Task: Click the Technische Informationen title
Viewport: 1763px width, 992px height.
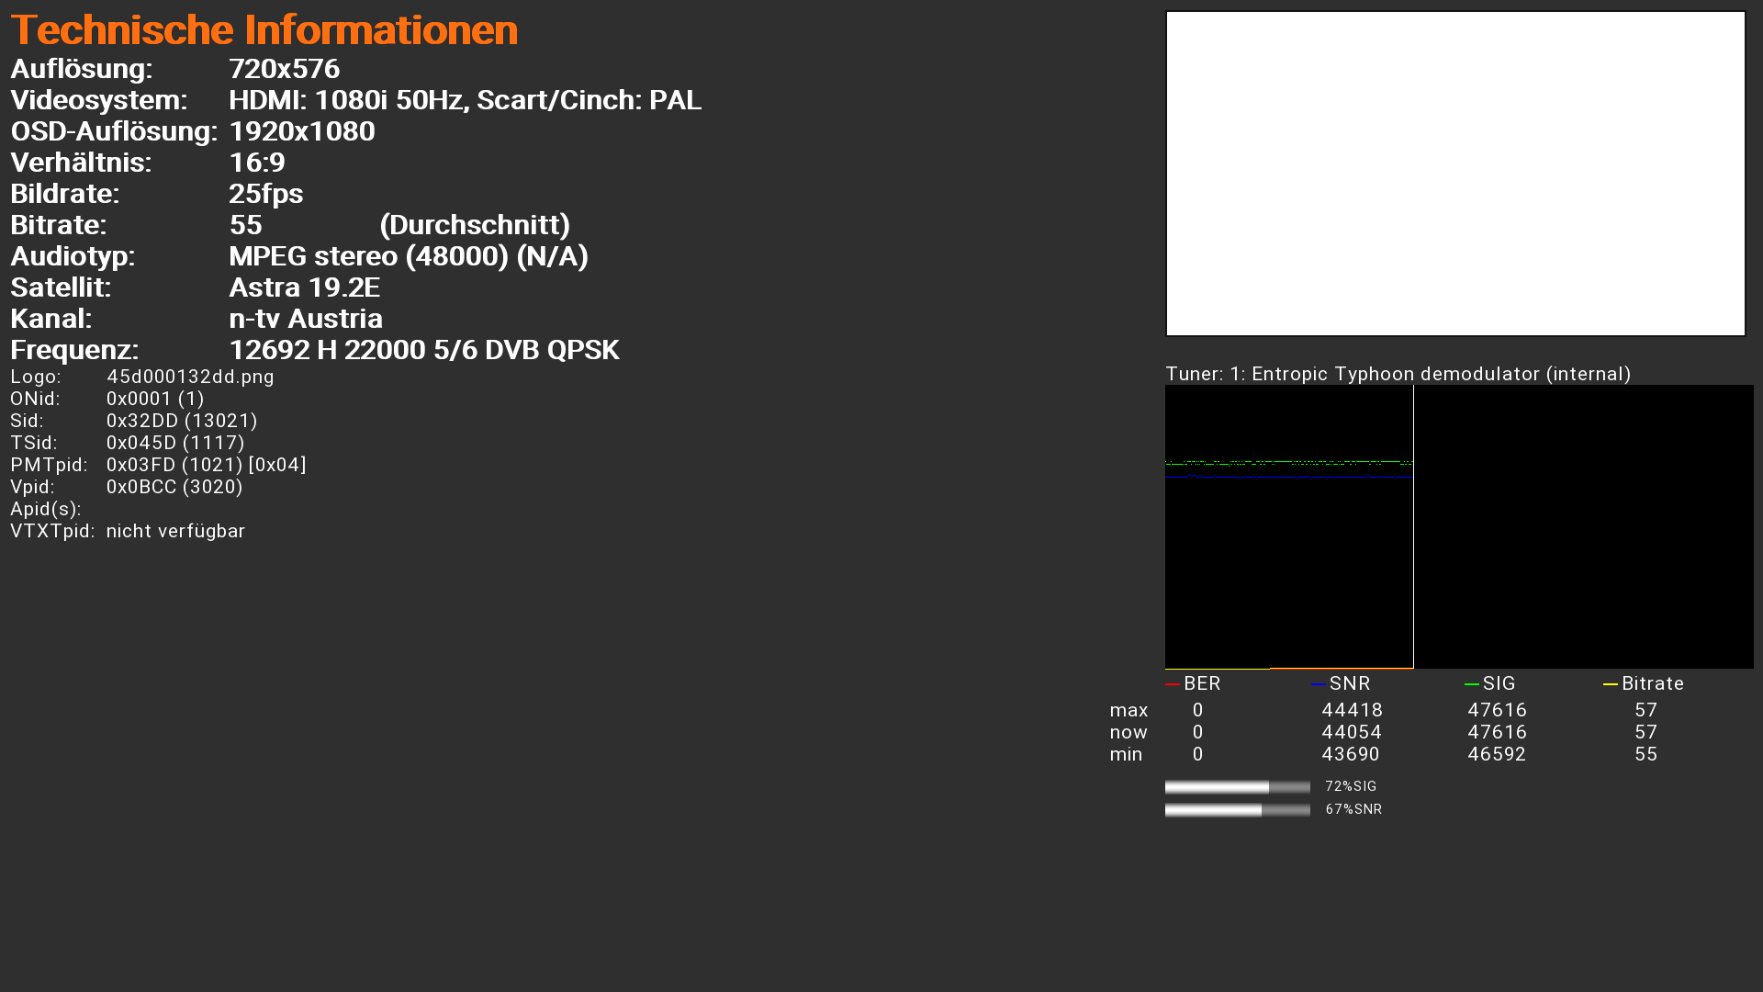Action: [x=264, y=29]
